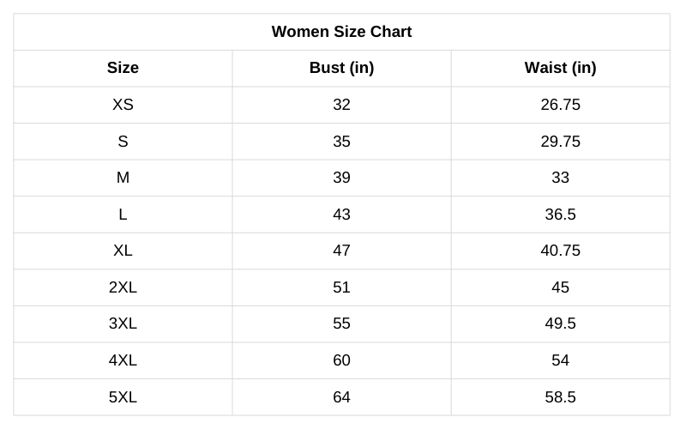
Task: Click waist value 26.75
Action: 560,105
